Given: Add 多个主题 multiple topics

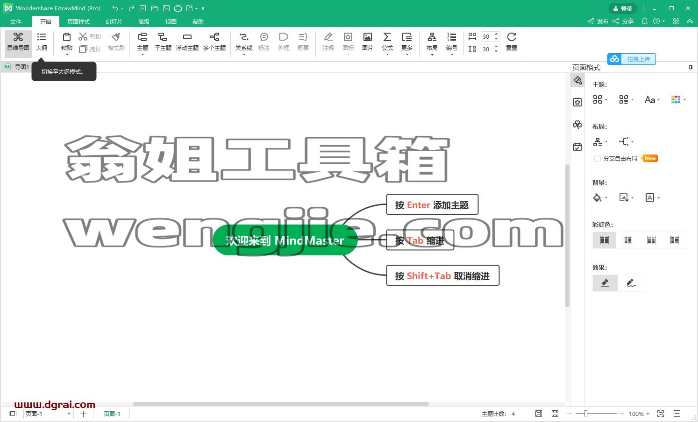Looking at the screenshot, I should 214,42.
